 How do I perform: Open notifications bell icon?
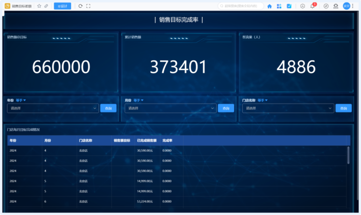click(313, 6)
